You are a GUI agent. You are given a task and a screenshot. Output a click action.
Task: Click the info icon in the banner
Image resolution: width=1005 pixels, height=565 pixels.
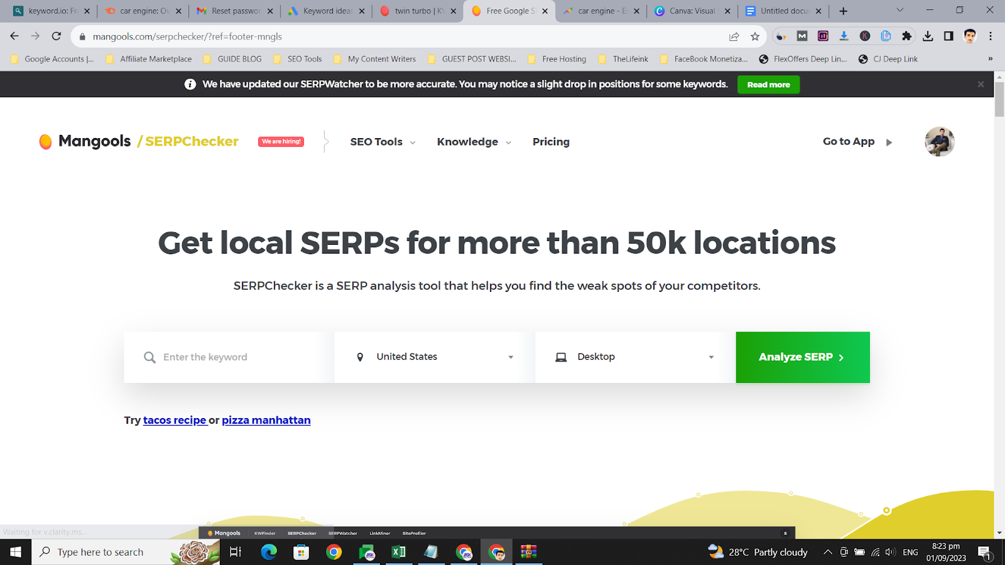pyautogui.click(x=190, y=84)
